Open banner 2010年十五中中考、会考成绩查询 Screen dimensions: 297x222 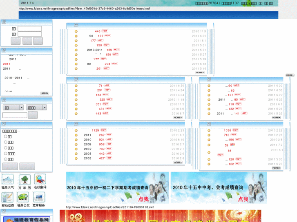pyautogui.click(x=219, y=188)
